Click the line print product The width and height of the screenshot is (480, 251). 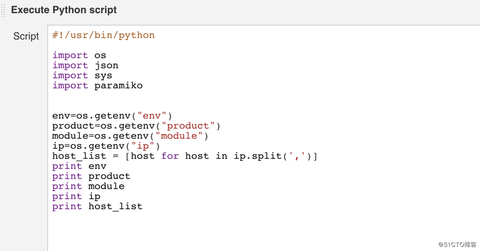91,176
